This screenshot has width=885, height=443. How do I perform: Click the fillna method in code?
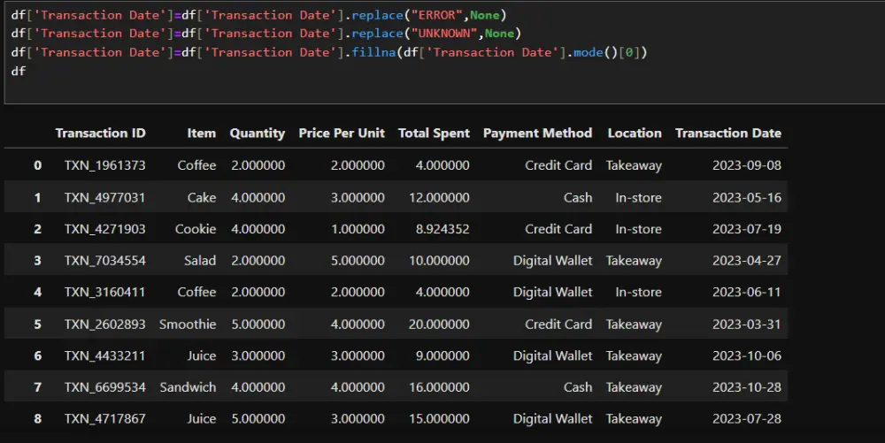[373, 52]
